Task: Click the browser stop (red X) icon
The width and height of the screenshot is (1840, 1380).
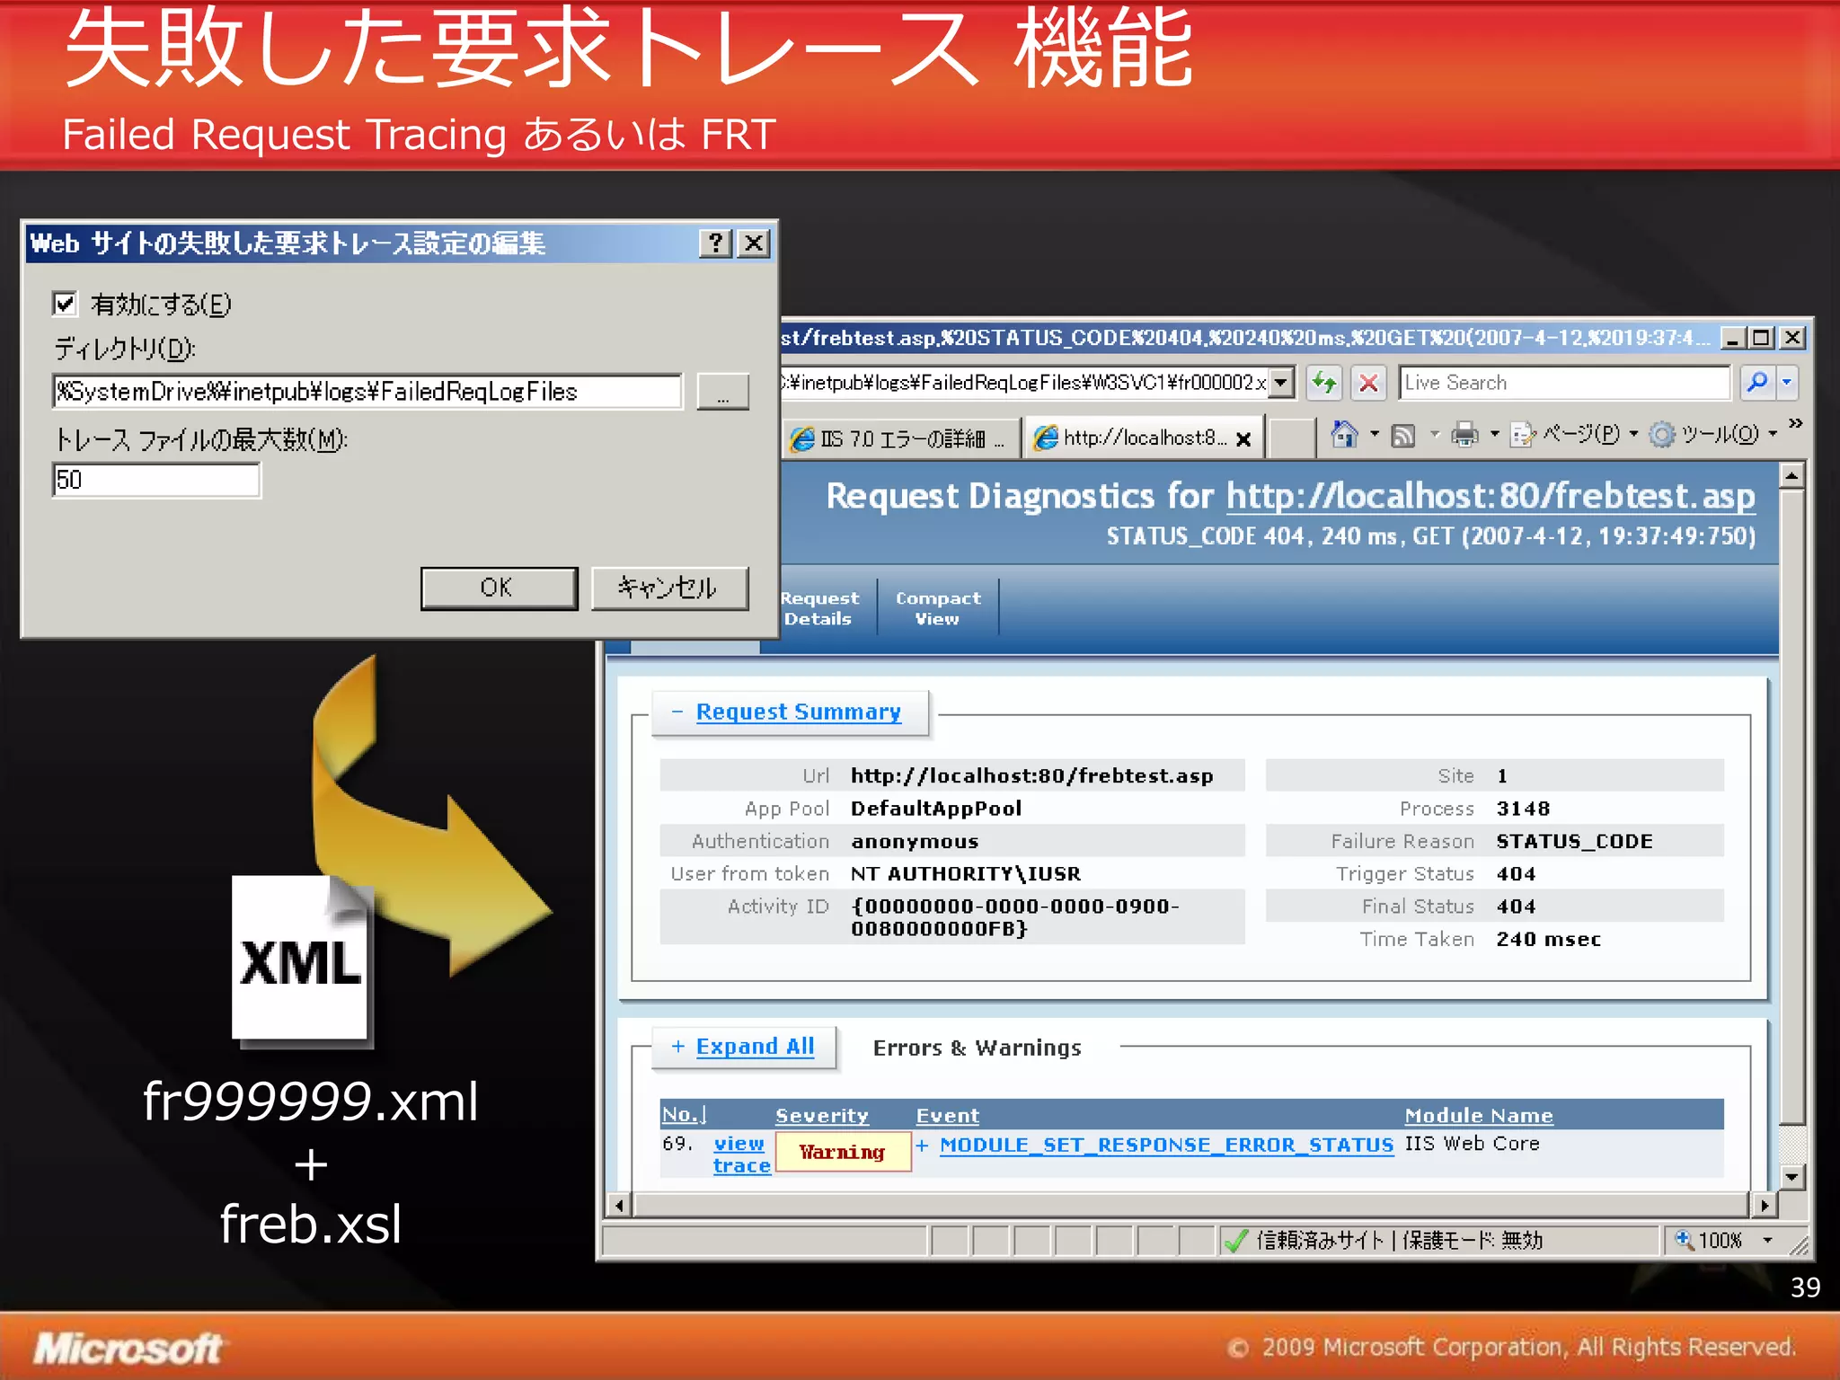Action: point(1368,383)
